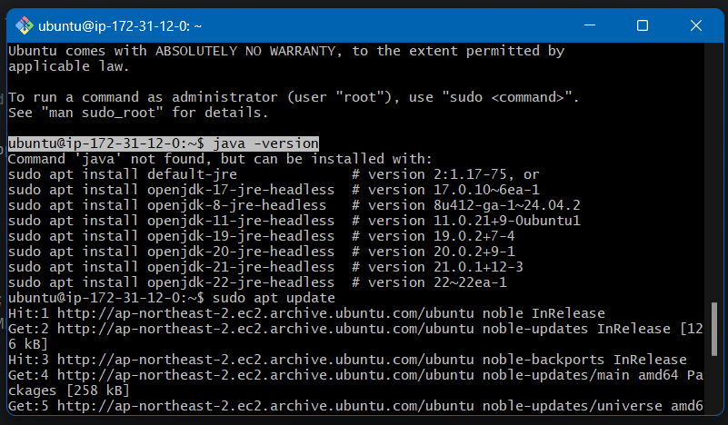Click the 'Get:5' noble-updates/universe line
The image size is (728, 425).
point(355,406)
